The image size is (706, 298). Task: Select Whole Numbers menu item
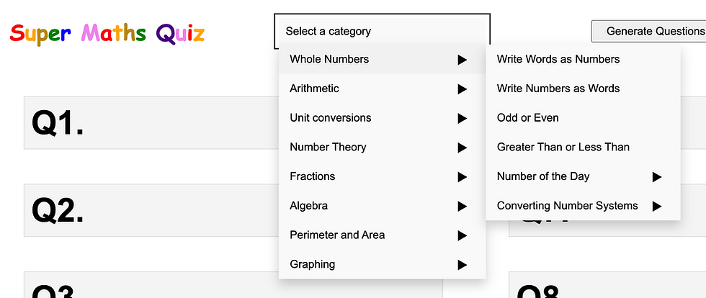(329, 59)
